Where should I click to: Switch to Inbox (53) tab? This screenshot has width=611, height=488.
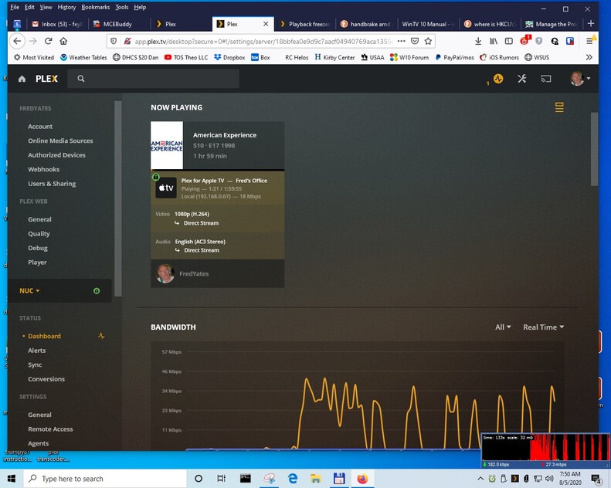58,24
